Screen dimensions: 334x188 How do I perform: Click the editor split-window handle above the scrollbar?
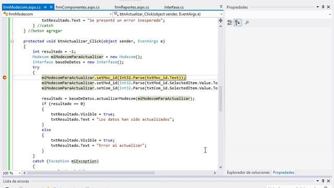click(x=221, y=20)
